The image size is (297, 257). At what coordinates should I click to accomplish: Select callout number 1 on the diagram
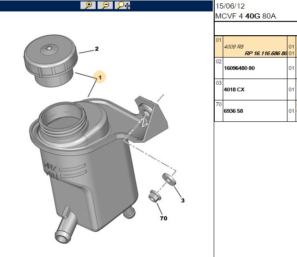click(100, 77)
